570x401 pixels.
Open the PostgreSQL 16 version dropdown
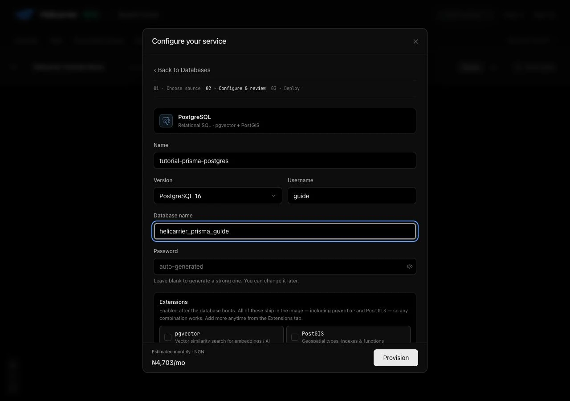point(218,196)
